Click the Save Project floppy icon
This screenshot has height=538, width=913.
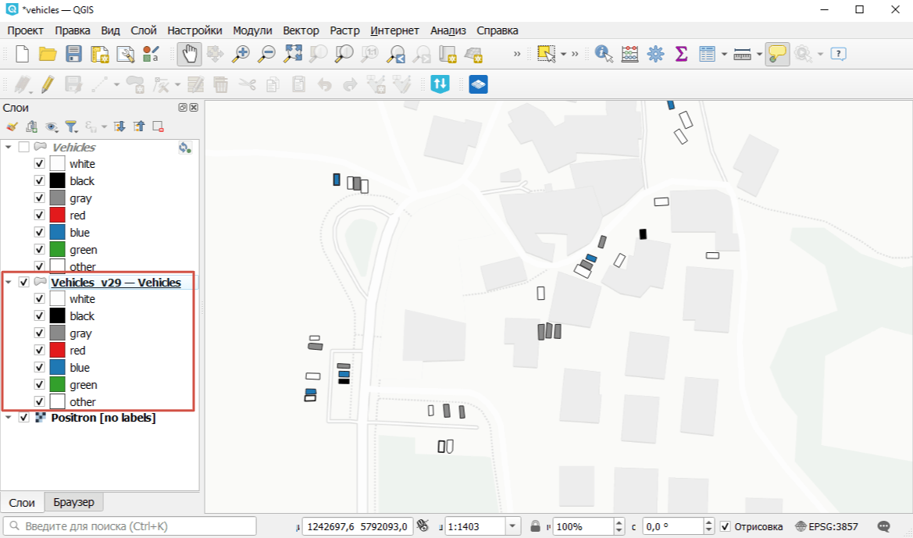click(x=73, y=54)
